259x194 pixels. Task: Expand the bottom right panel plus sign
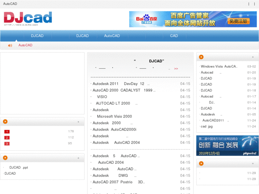coord(253,163)
